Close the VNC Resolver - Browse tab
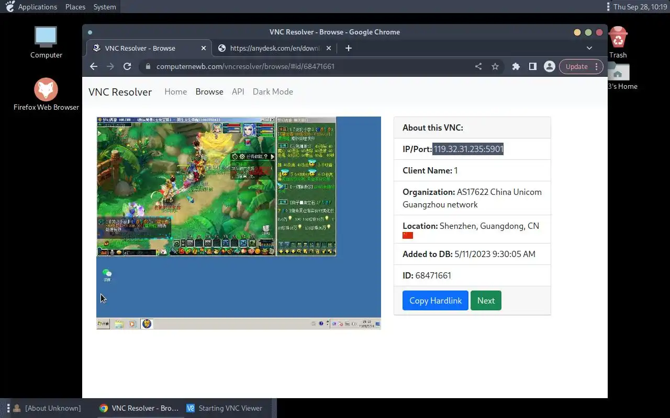The height and width of the screenshot is (418, 670). pos(204,48)
